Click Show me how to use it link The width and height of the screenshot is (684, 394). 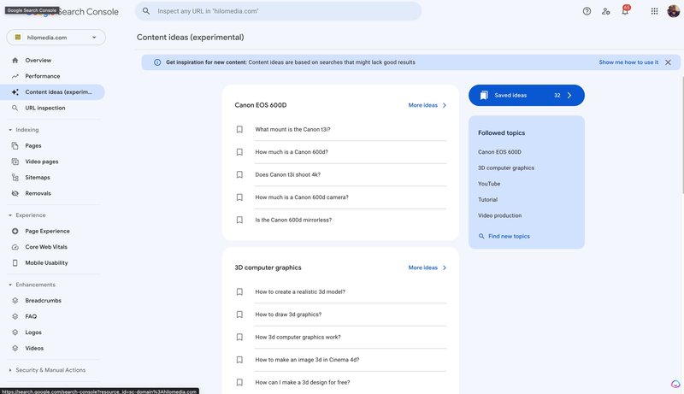(x=628, y=62)
